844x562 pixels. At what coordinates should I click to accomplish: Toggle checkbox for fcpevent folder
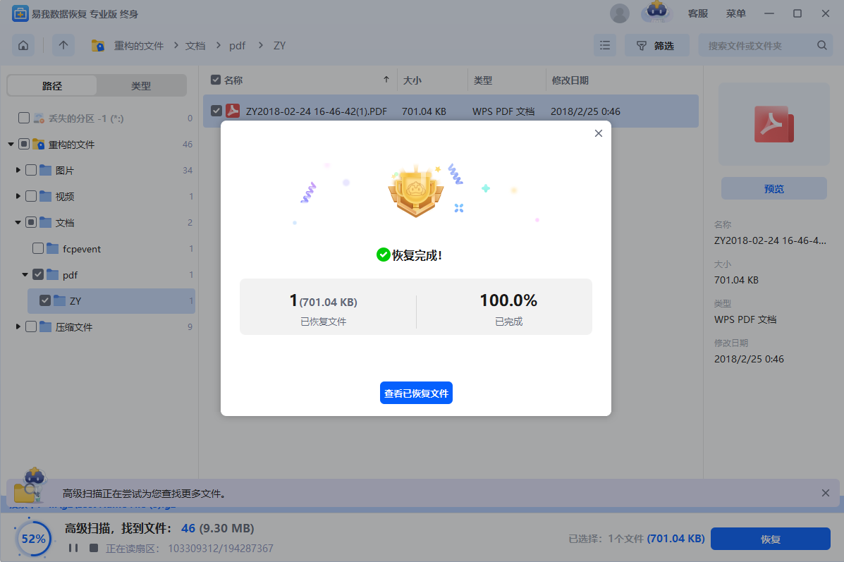(38, 249)
